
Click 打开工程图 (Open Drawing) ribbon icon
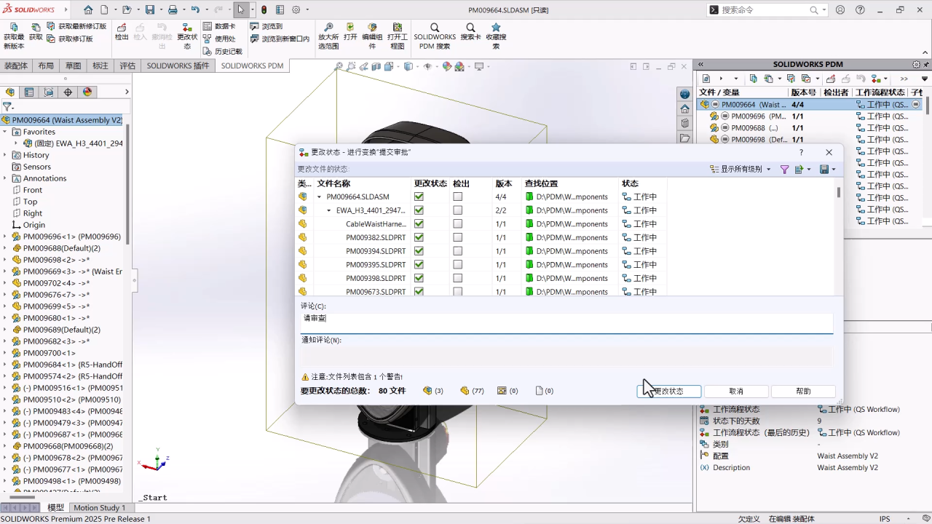click(398, 36)
